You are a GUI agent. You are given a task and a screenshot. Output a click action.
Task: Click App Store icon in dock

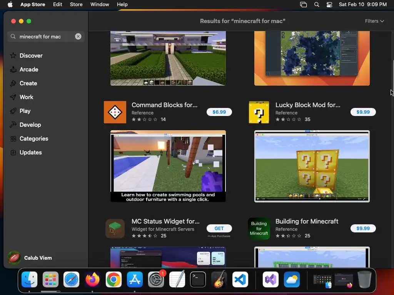coord(135,279)
